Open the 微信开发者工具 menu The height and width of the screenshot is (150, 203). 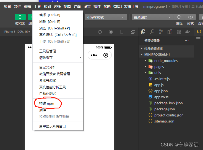(126, 6)
